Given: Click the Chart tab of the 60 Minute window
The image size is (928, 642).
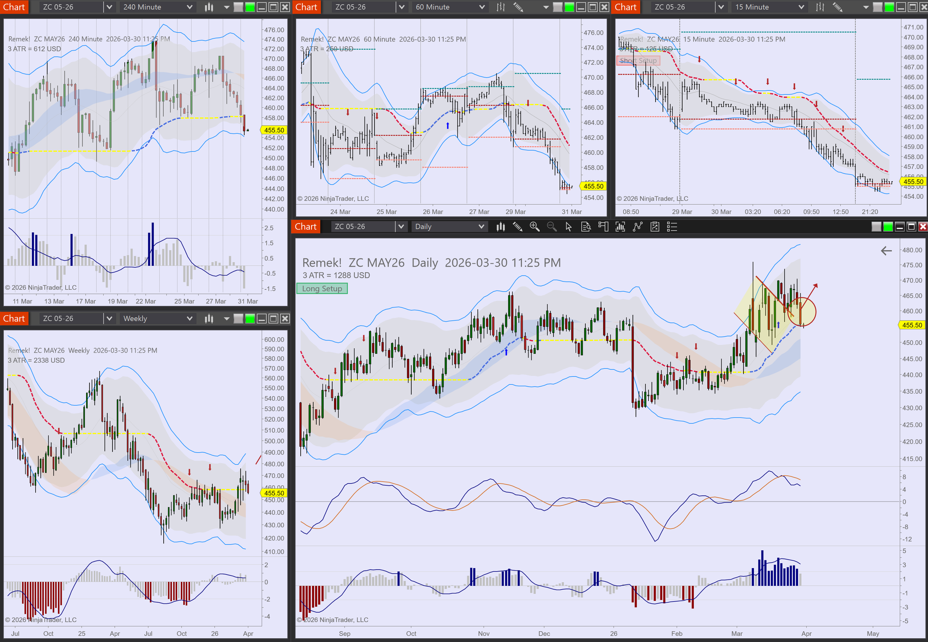Looking at the screenshot, I should [x=306, y=7].
